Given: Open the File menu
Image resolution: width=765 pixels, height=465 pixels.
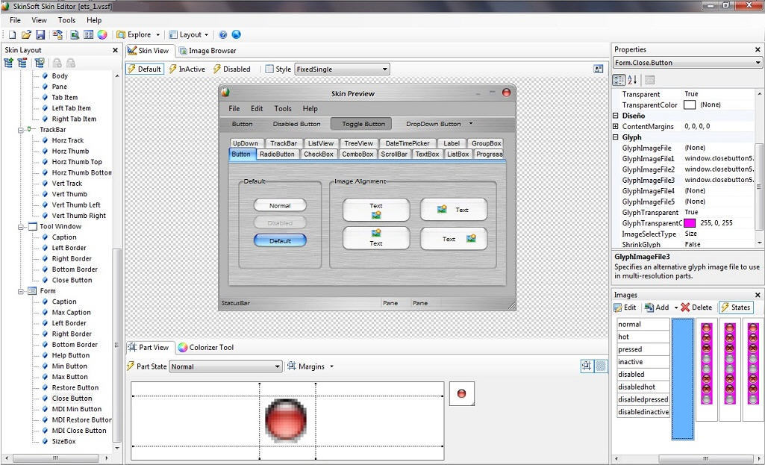Looking at the screenshot, I should coord(15,20).
